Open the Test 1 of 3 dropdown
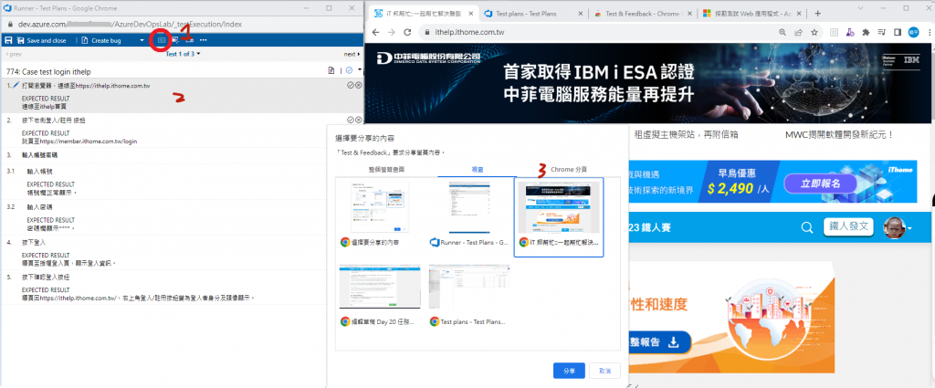Screen dimensions: 935x388 pyautogui.click(x=183, y=54)
